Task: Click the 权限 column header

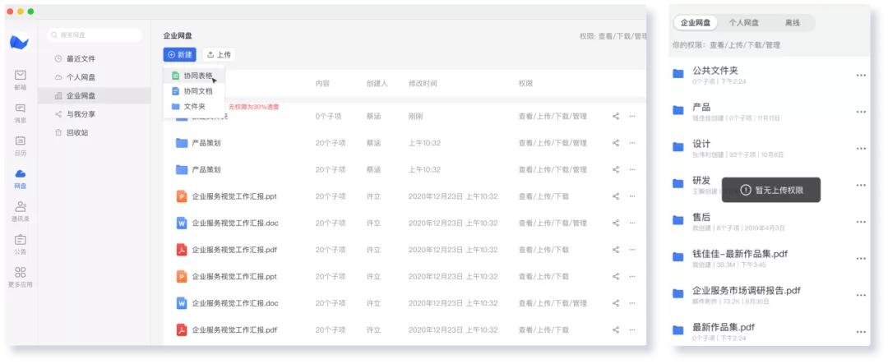Action: (525, 83)
